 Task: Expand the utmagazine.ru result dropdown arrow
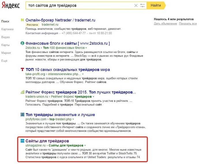(x=85, y=146)
